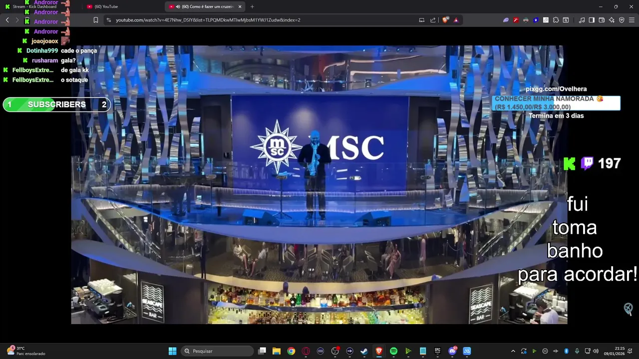
Task: Open File Explorer from the taskbar
Action: (277, 351)
